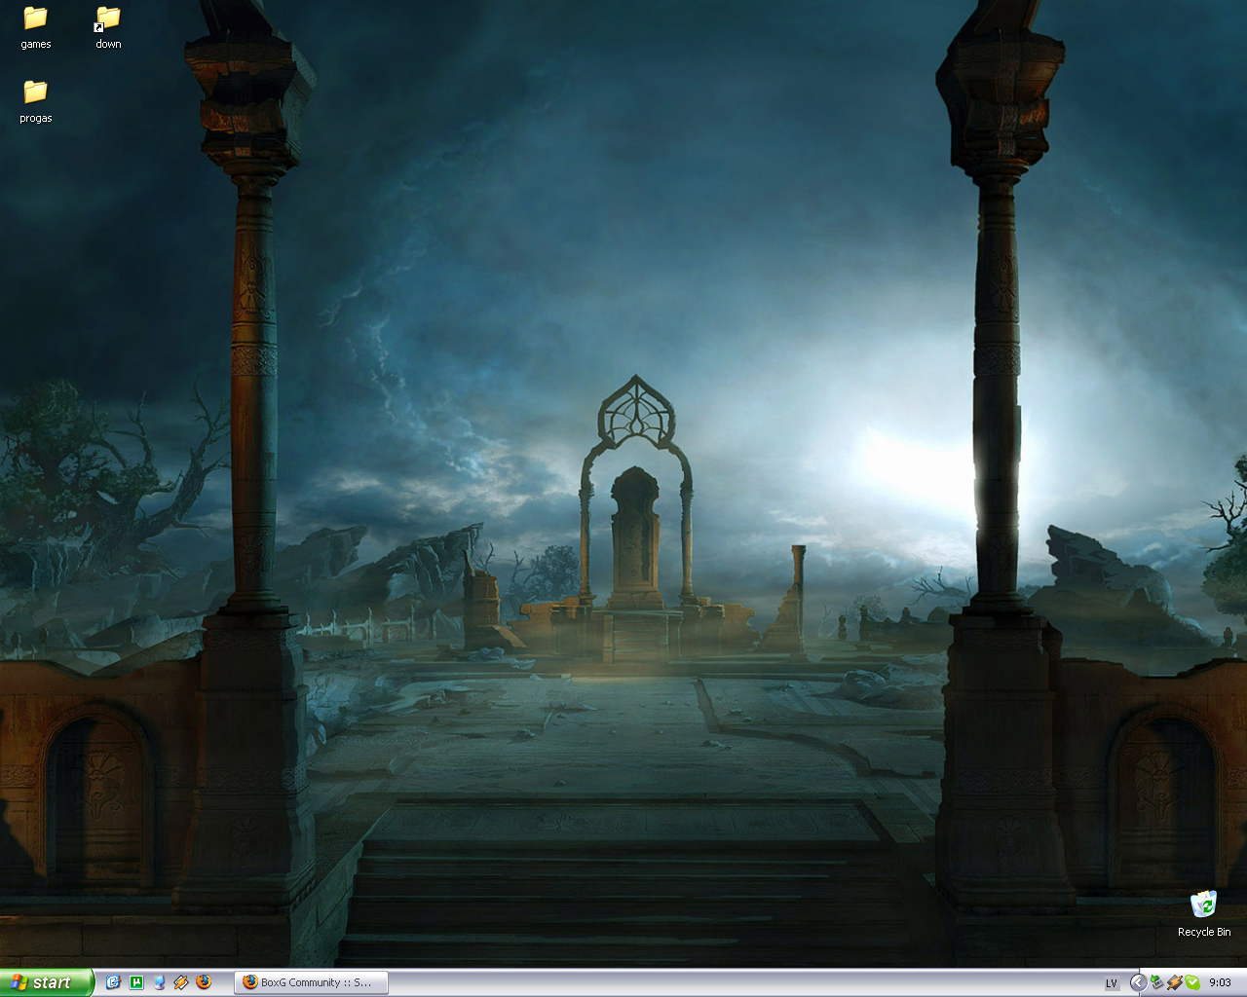This screenshot has height=997, width=1247.
Task: Click the 9:03 system clock
Action: (x=1220, y=983)
